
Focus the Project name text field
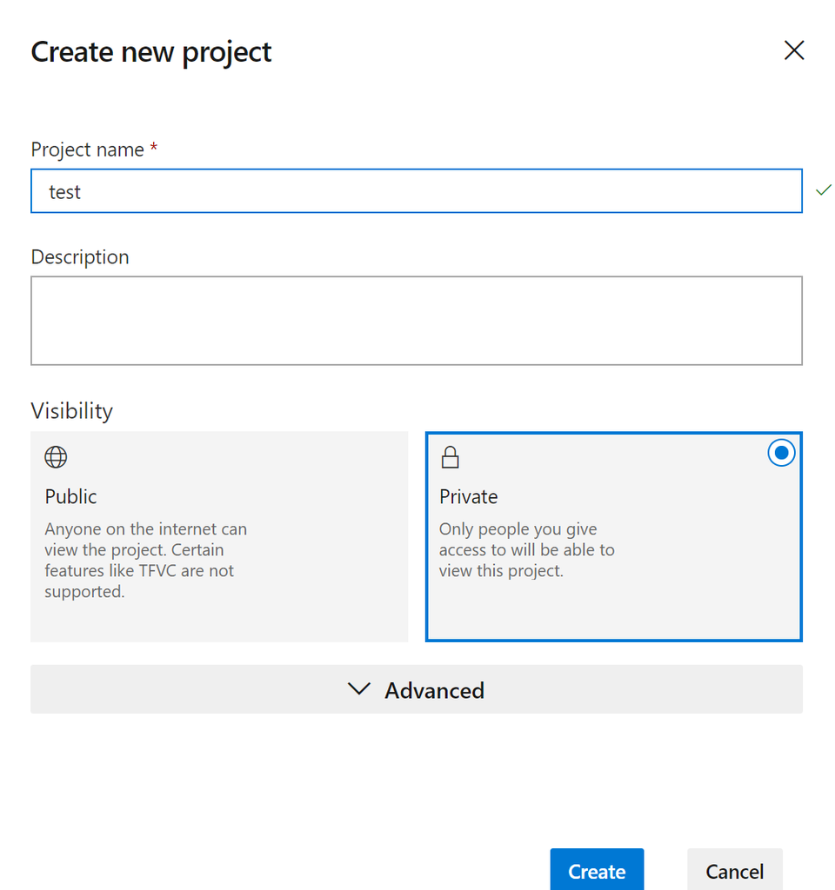pyautogui.click(x=416, y=191)
